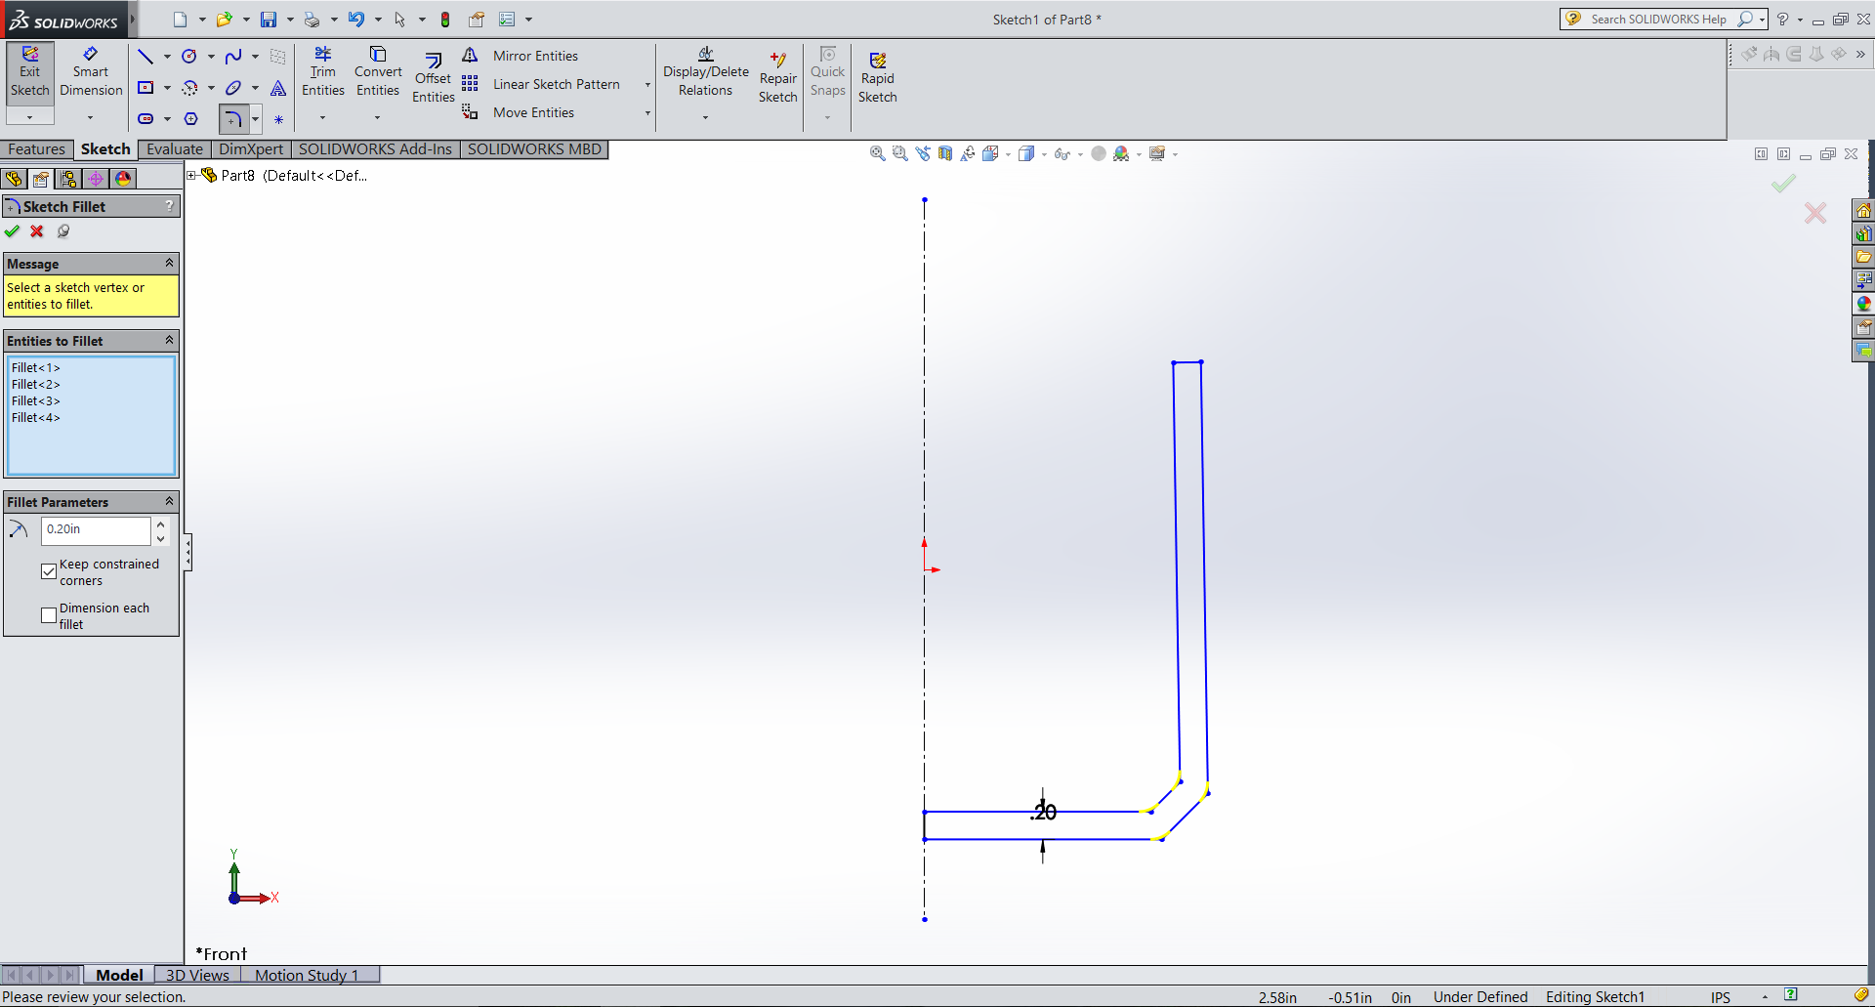Open the Linear Sketch Pattern dropdown arrow
Viewport: 1875px width, 1007px height.
(647, 85)
